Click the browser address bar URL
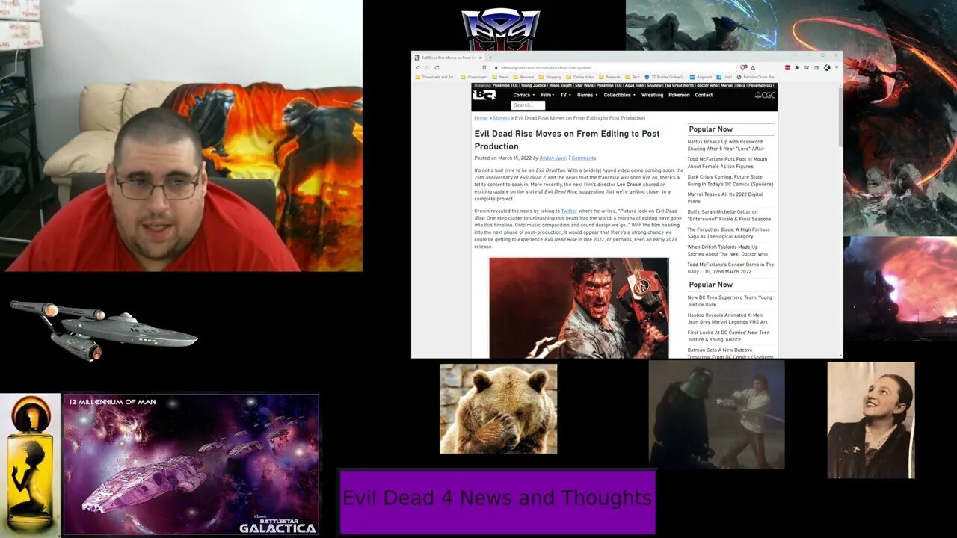Image resolution: width=957 pixels, height=538 pixels. [547, 67]
